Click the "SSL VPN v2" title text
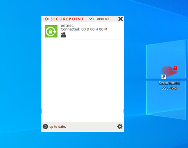Image resolution: width=188 pixels, height=148 pixels. pos(99,19)
